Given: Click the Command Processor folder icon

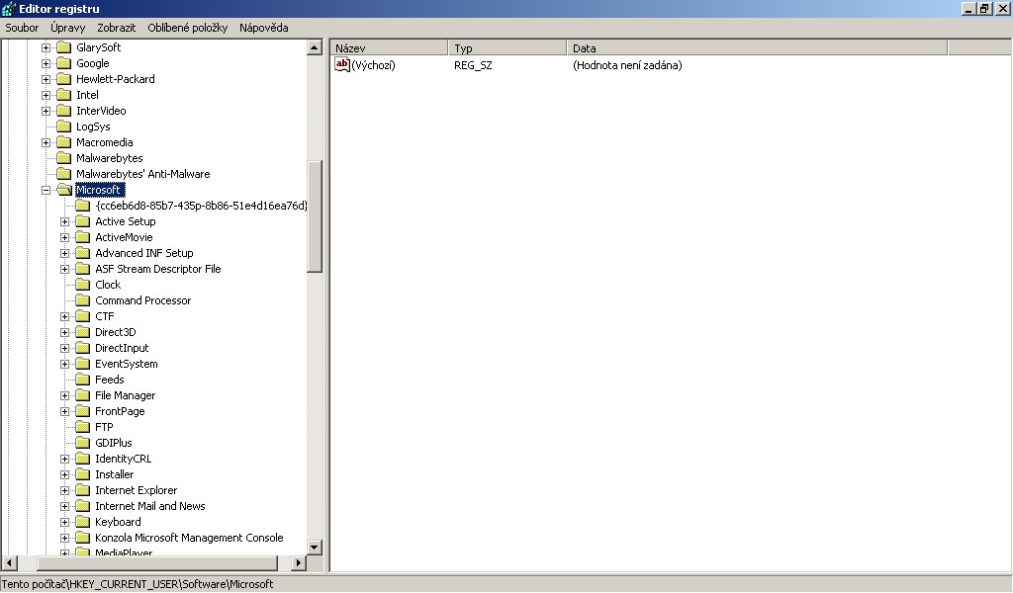Looking at the screenshot, I should tap(83, 300).
